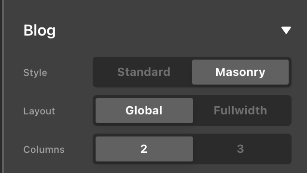This screenshot has width=307, height=173.
Task: Choose the Masonry style option
Action: [240, 72]
